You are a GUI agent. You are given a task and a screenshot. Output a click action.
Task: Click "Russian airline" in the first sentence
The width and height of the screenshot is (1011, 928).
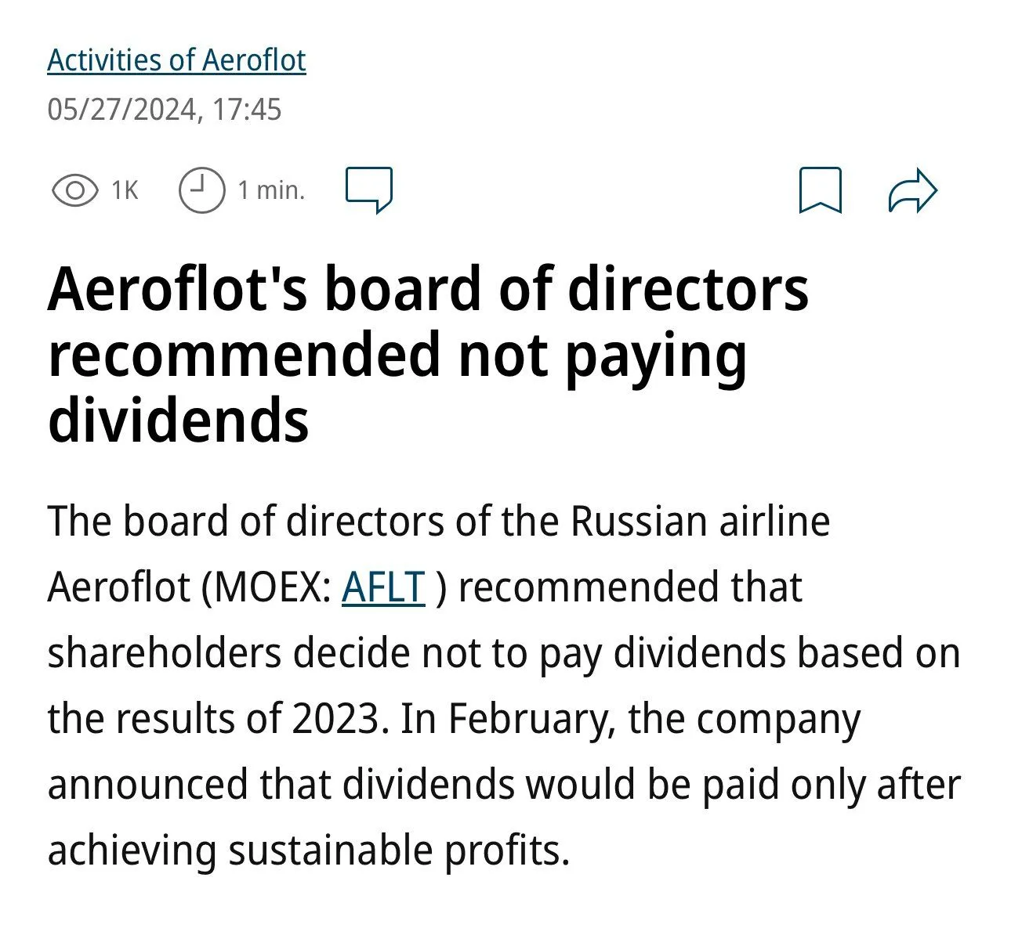click(700, 521)
